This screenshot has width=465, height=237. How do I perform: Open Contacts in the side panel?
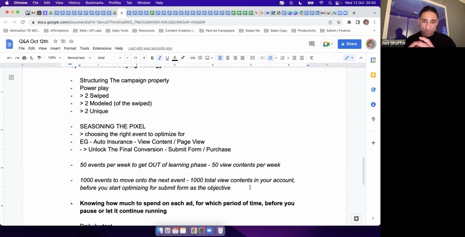coord(373,104)
